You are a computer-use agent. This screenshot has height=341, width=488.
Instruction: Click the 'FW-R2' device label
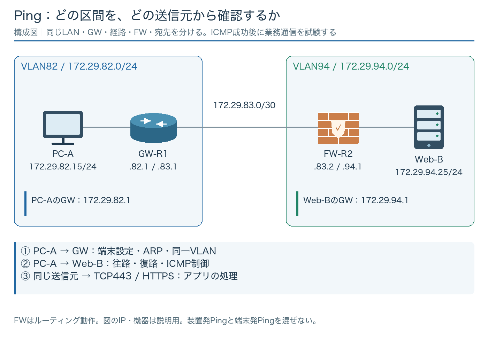coord(338,154)
